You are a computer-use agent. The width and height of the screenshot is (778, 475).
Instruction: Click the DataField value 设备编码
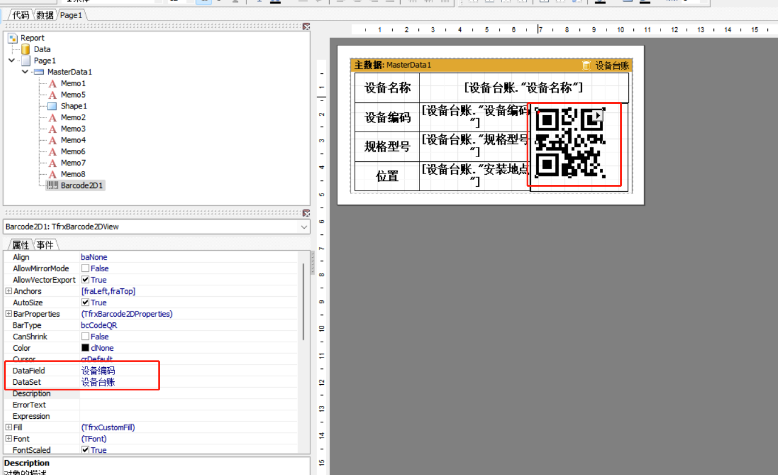pyautogui.click(x=98, y=371)
